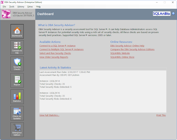This screenshot has width=177, height=140.
Task: Click the Connect to SQL icon
Action: coord(17,48)
